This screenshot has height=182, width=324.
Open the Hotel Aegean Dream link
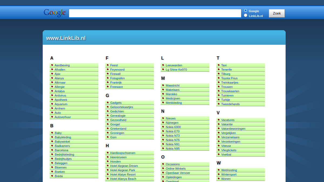click(x=124, y=166)
